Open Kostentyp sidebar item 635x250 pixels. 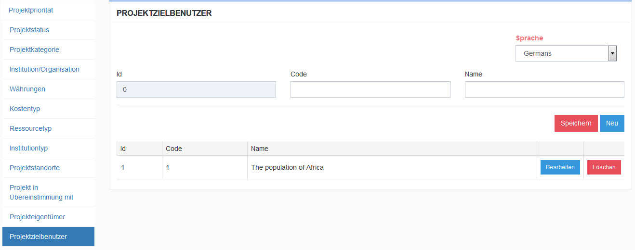pyautogui.click(x=25, y=109)
